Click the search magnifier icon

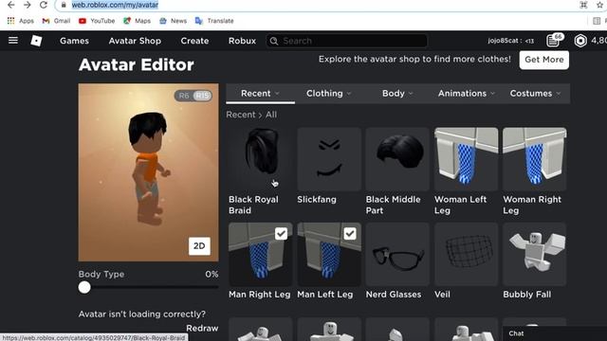(x=274, y=41)
